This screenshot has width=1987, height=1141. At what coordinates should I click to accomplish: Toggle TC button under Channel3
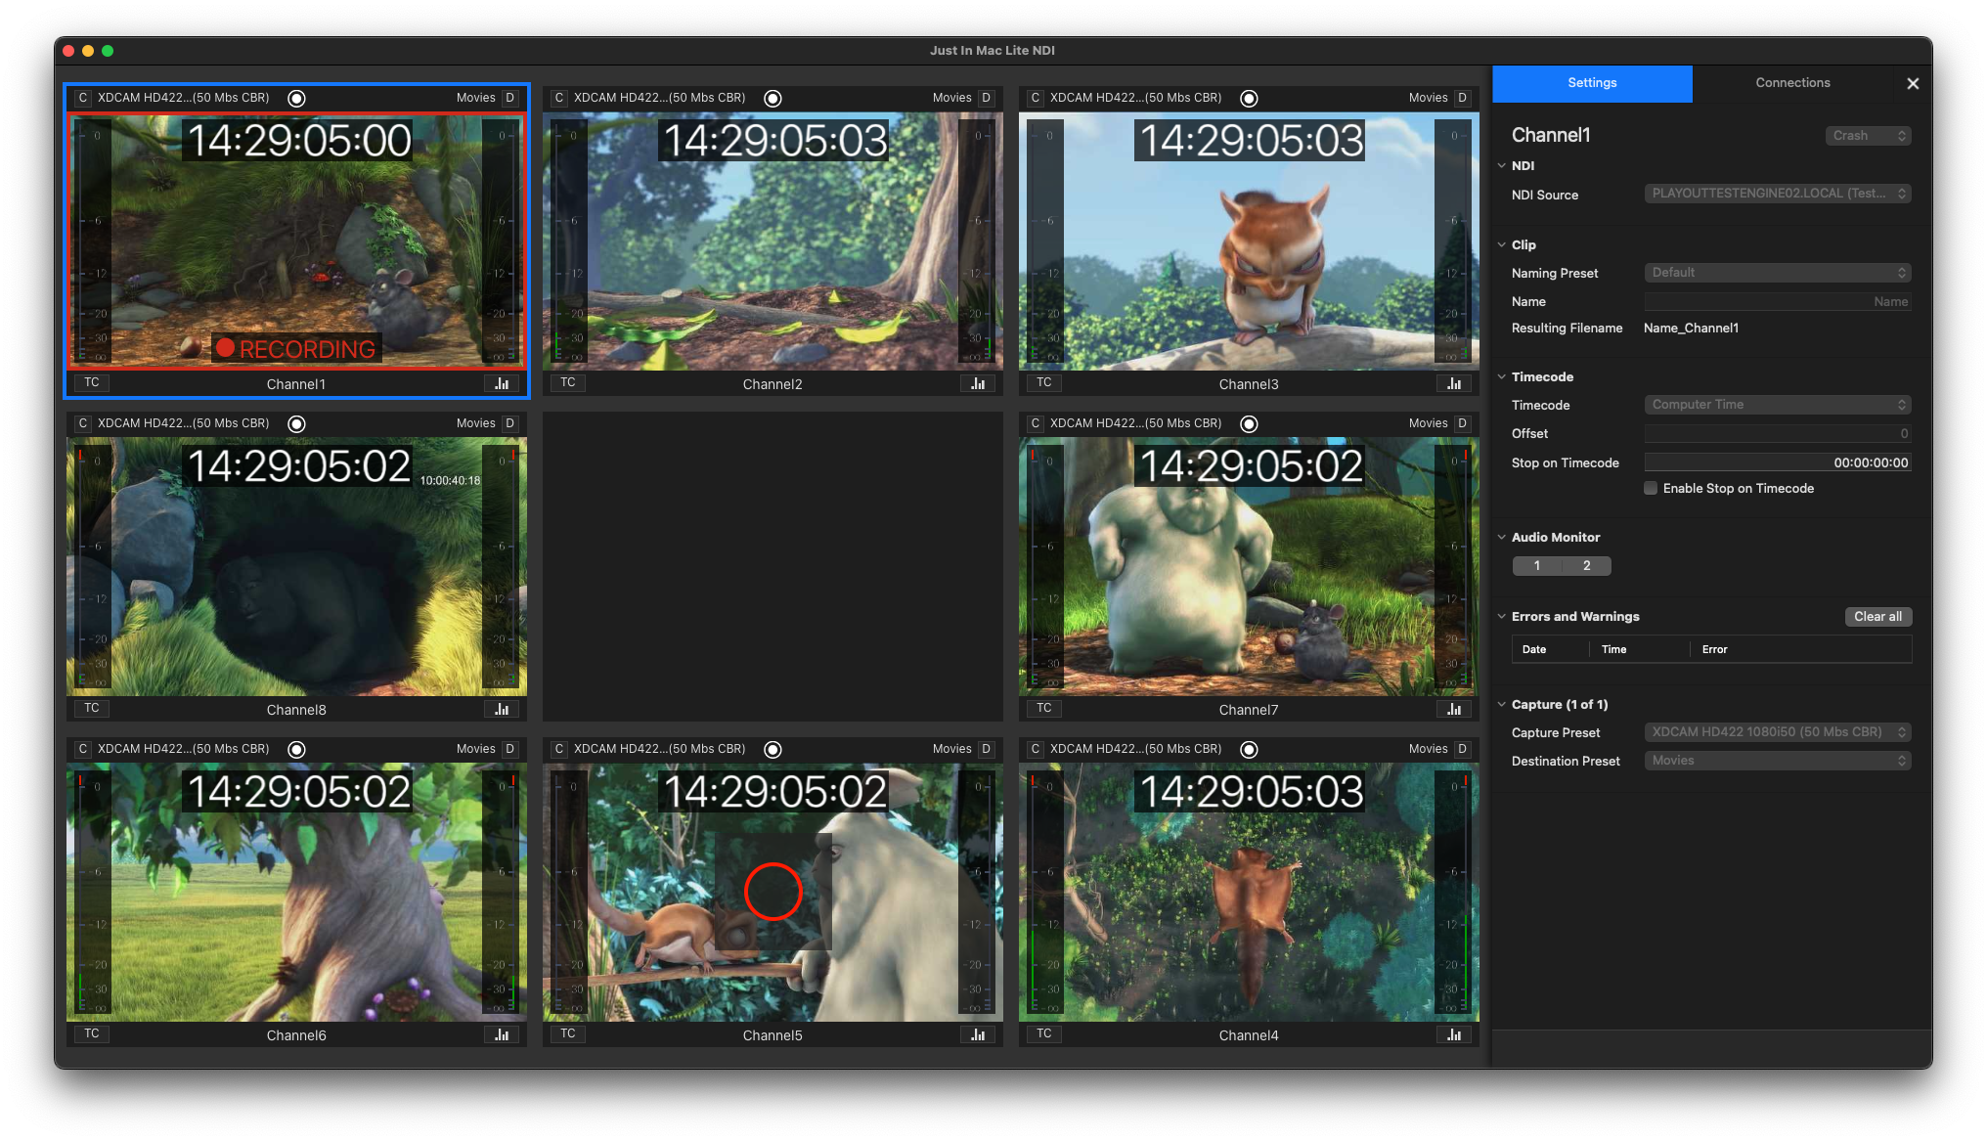(1044, 382)
